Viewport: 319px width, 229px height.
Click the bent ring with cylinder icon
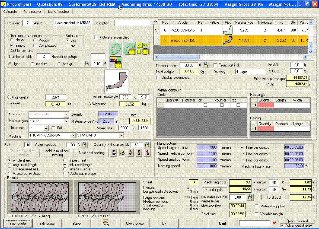(x=129, y=49)
